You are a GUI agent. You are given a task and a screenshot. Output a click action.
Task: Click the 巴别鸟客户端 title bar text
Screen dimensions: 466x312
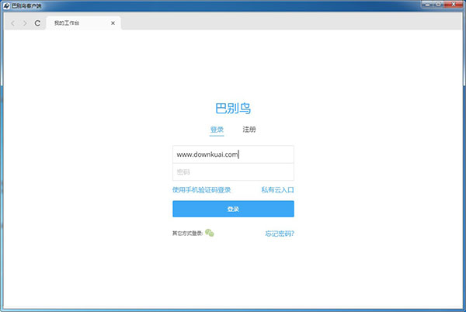click(27, 5)
